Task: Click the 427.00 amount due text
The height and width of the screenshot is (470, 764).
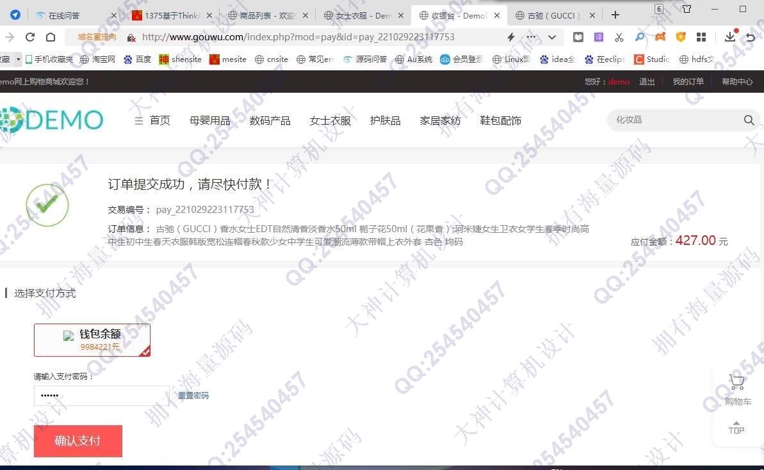Action: 695,240
